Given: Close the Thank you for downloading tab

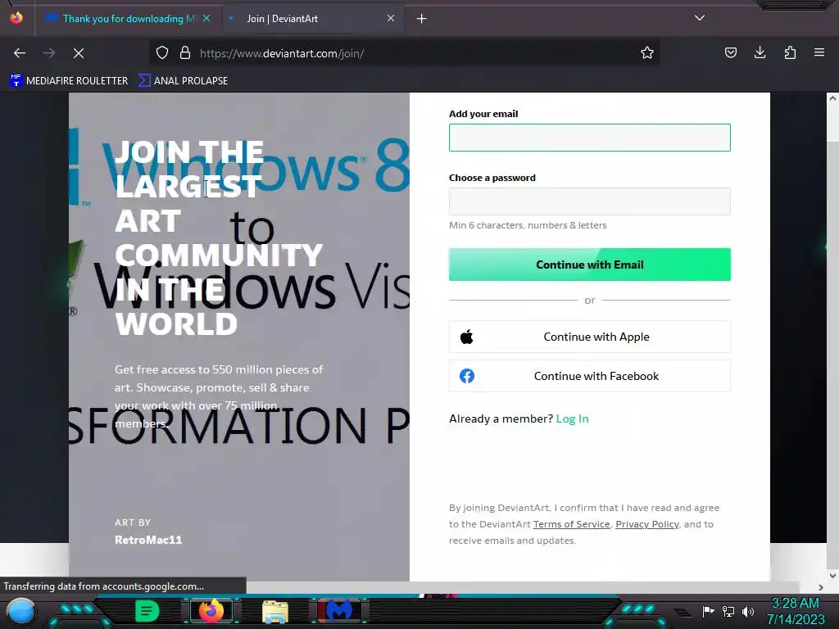Looking at the screenshot, I should click(x=206, y=18).
